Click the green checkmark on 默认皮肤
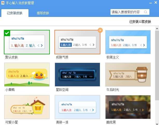This screenshot has width=159, height=125. [x=7, y=33]
